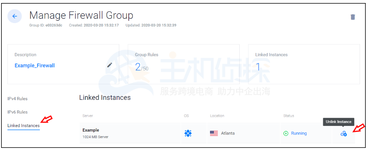Click the Running status link
Image resolution: width=368 pixels, height=149 pixels.
pyautogui.click(x=299, y=133)
